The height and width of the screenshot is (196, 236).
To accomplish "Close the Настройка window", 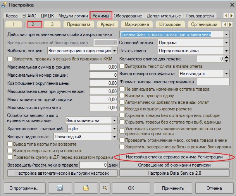I will pyautogui.click(x=232, y=5).
